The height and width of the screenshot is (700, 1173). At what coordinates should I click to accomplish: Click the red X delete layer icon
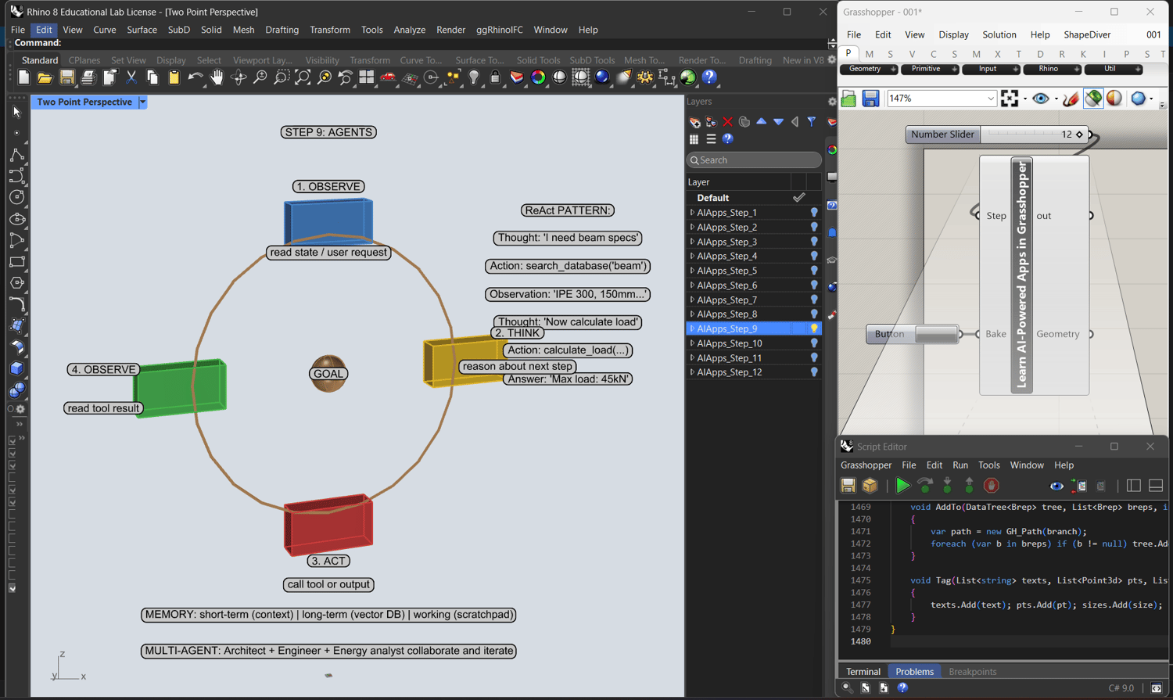[x=727, y=122]
